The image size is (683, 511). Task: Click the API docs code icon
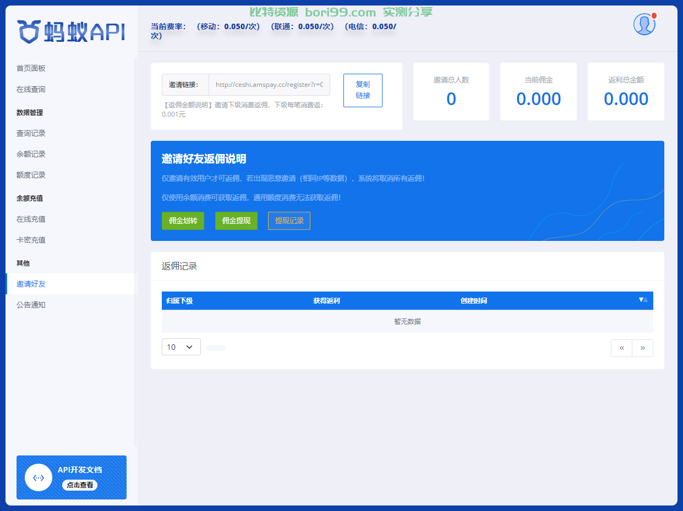coord(39,477)
